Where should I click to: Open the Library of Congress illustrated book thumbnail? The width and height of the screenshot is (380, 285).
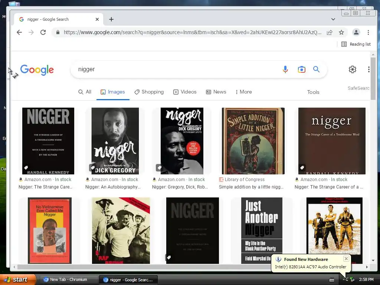[253, 141]
